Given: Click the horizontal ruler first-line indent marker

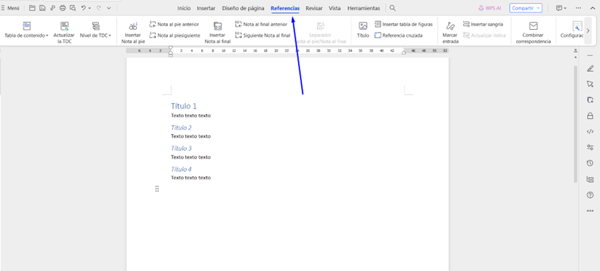Looking at the screenshot, I should 171,48.
